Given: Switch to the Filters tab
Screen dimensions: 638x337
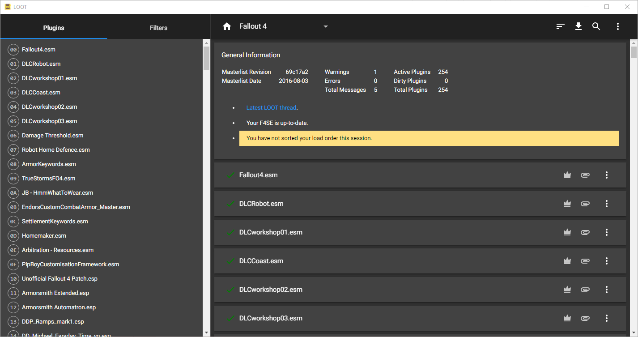Looking at the screenshot, I should [x=158, y=28].
